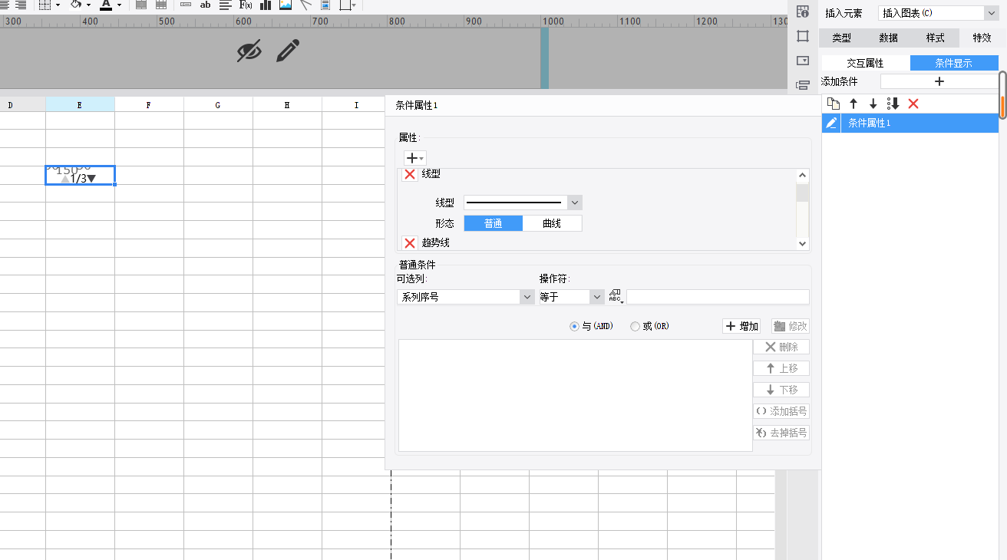
Task: Click floating element frame icon
Action: tap(345, 5)
